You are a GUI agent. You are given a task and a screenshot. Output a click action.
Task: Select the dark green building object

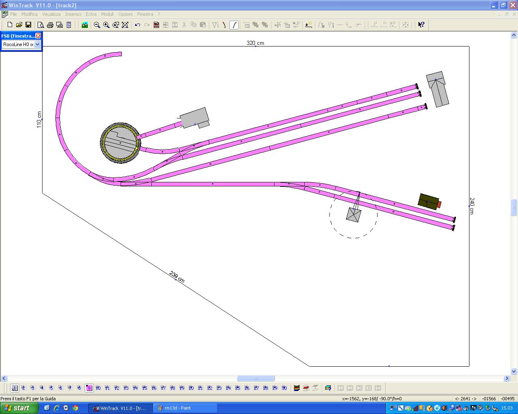[x=429, y=201]
